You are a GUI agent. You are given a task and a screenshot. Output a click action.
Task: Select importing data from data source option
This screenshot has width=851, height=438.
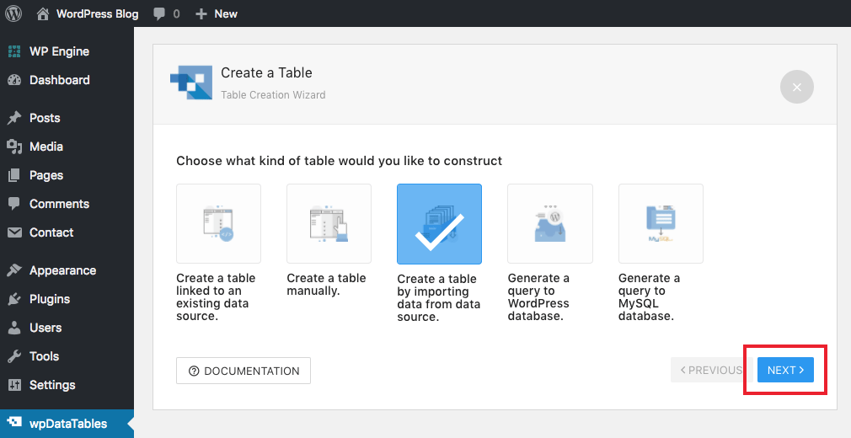click(439, 224)
